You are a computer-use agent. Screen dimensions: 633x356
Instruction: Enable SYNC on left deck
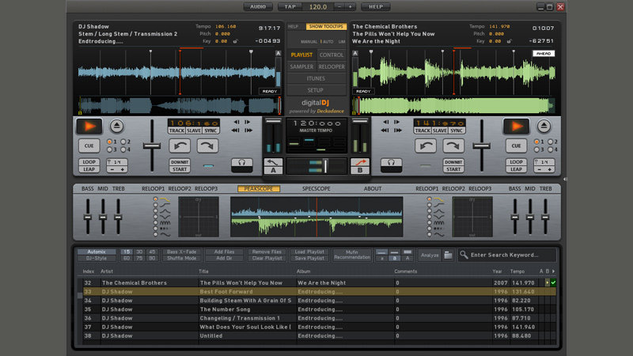(210, 131)
